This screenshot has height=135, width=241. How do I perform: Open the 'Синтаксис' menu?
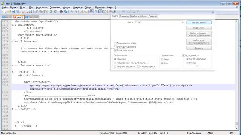(x=55, y=7)
